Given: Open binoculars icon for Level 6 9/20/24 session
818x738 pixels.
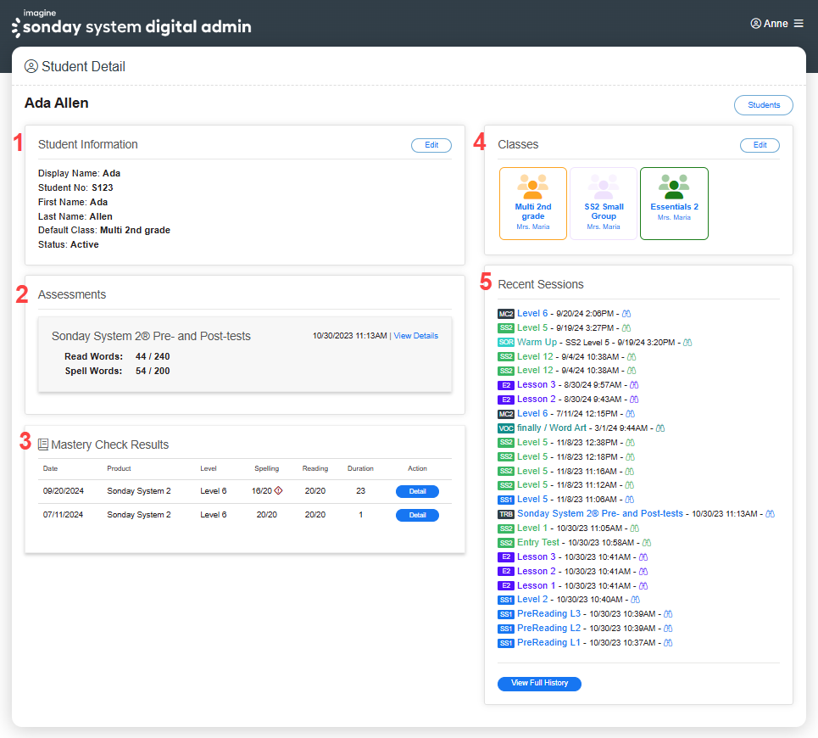Looking at the screenshot, I should 626,314.
